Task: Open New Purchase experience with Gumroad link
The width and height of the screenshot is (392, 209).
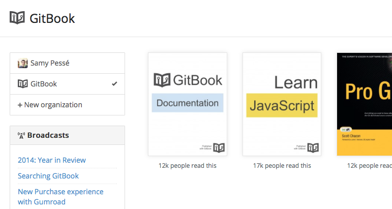Action: [61, 197]
